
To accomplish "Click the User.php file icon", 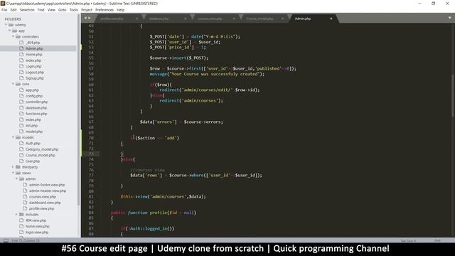I will [x=21, y=161].
